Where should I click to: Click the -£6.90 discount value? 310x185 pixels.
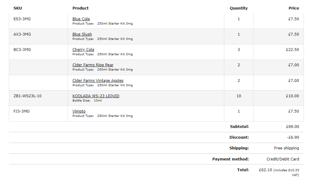[293, 137]
